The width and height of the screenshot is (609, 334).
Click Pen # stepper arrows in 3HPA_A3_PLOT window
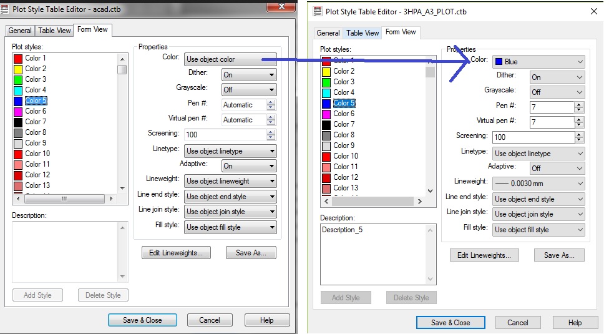pyautogui.click(x=579, y=107)
